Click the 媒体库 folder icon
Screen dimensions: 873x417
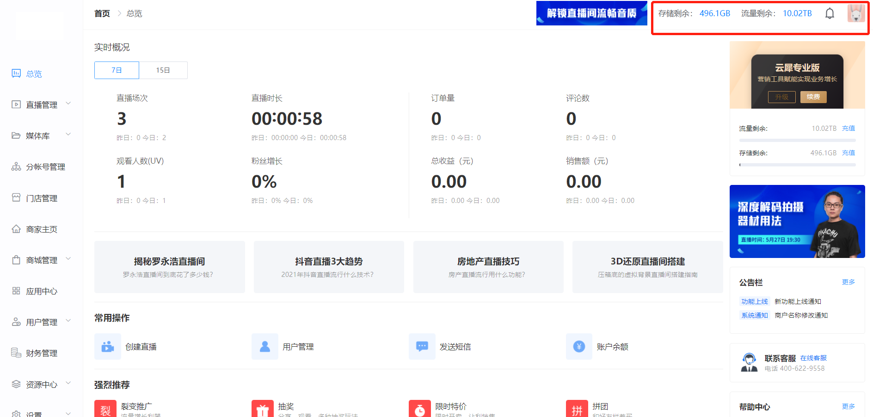tap(16, 135)
